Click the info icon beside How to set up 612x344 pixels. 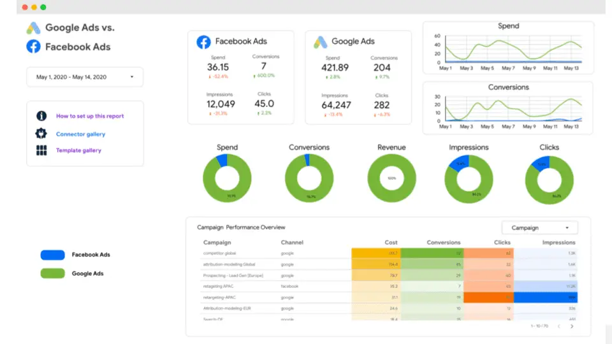[x=41, y=116]
